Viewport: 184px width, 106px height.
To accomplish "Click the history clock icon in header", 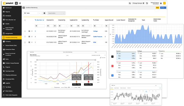I will coord(147,3).
